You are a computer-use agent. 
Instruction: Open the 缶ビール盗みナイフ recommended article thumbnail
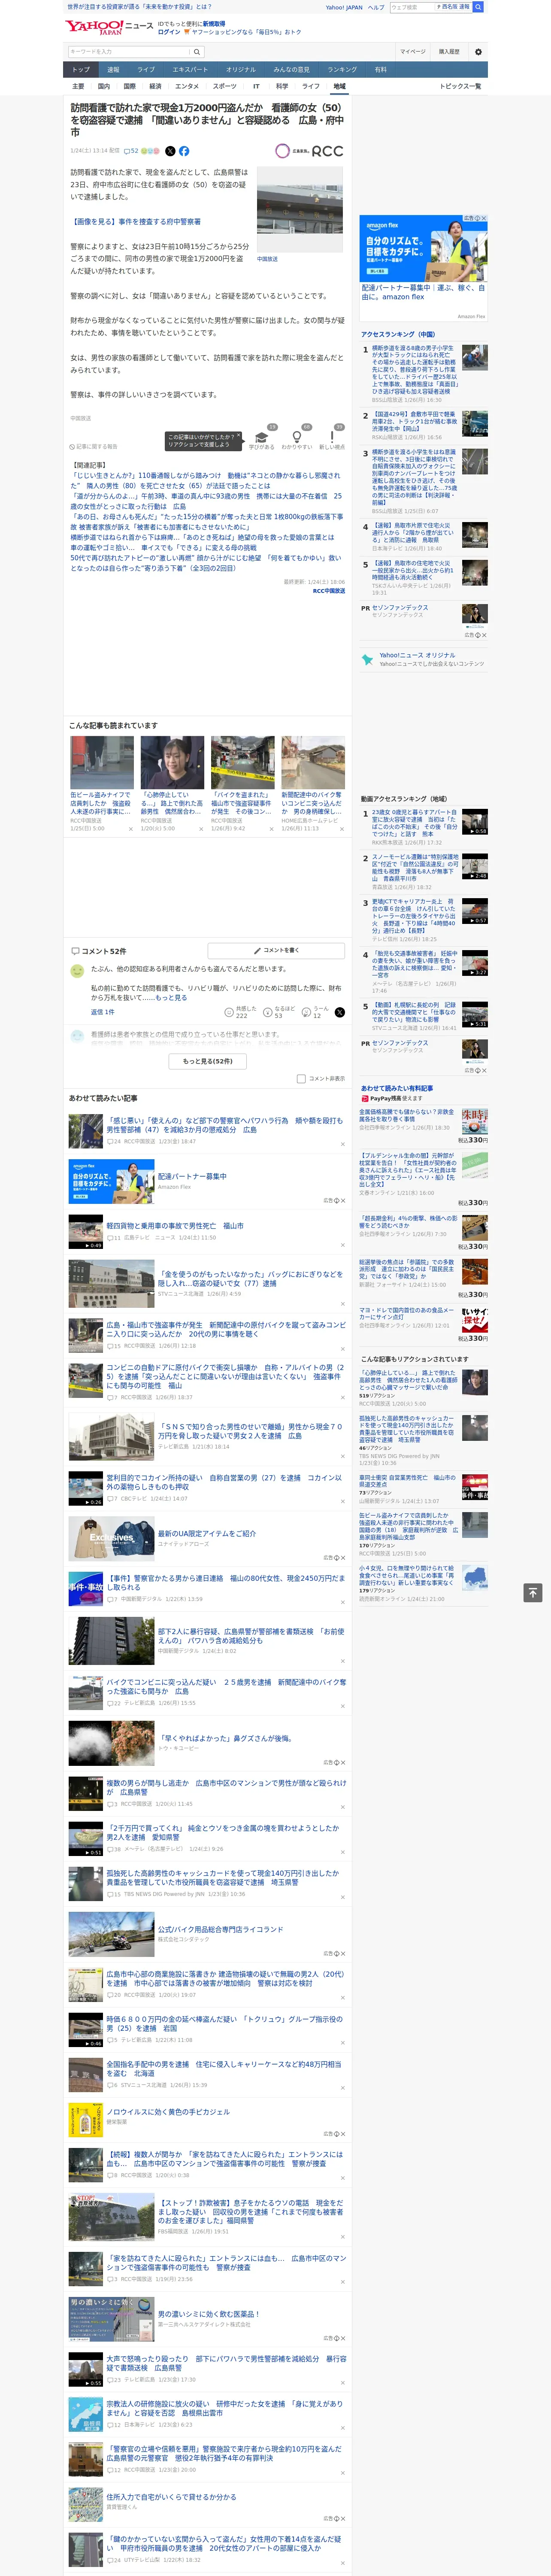point(102,762)
